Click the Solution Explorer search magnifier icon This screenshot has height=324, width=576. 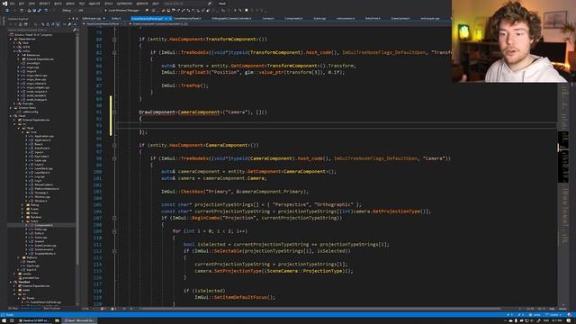coord(75,30)
